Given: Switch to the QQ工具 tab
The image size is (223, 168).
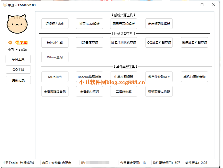Looking at the screenshot, I should (x=18, y=69).
